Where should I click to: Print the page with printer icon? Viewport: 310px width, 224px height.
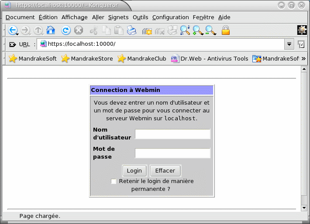tap(132, 30)
